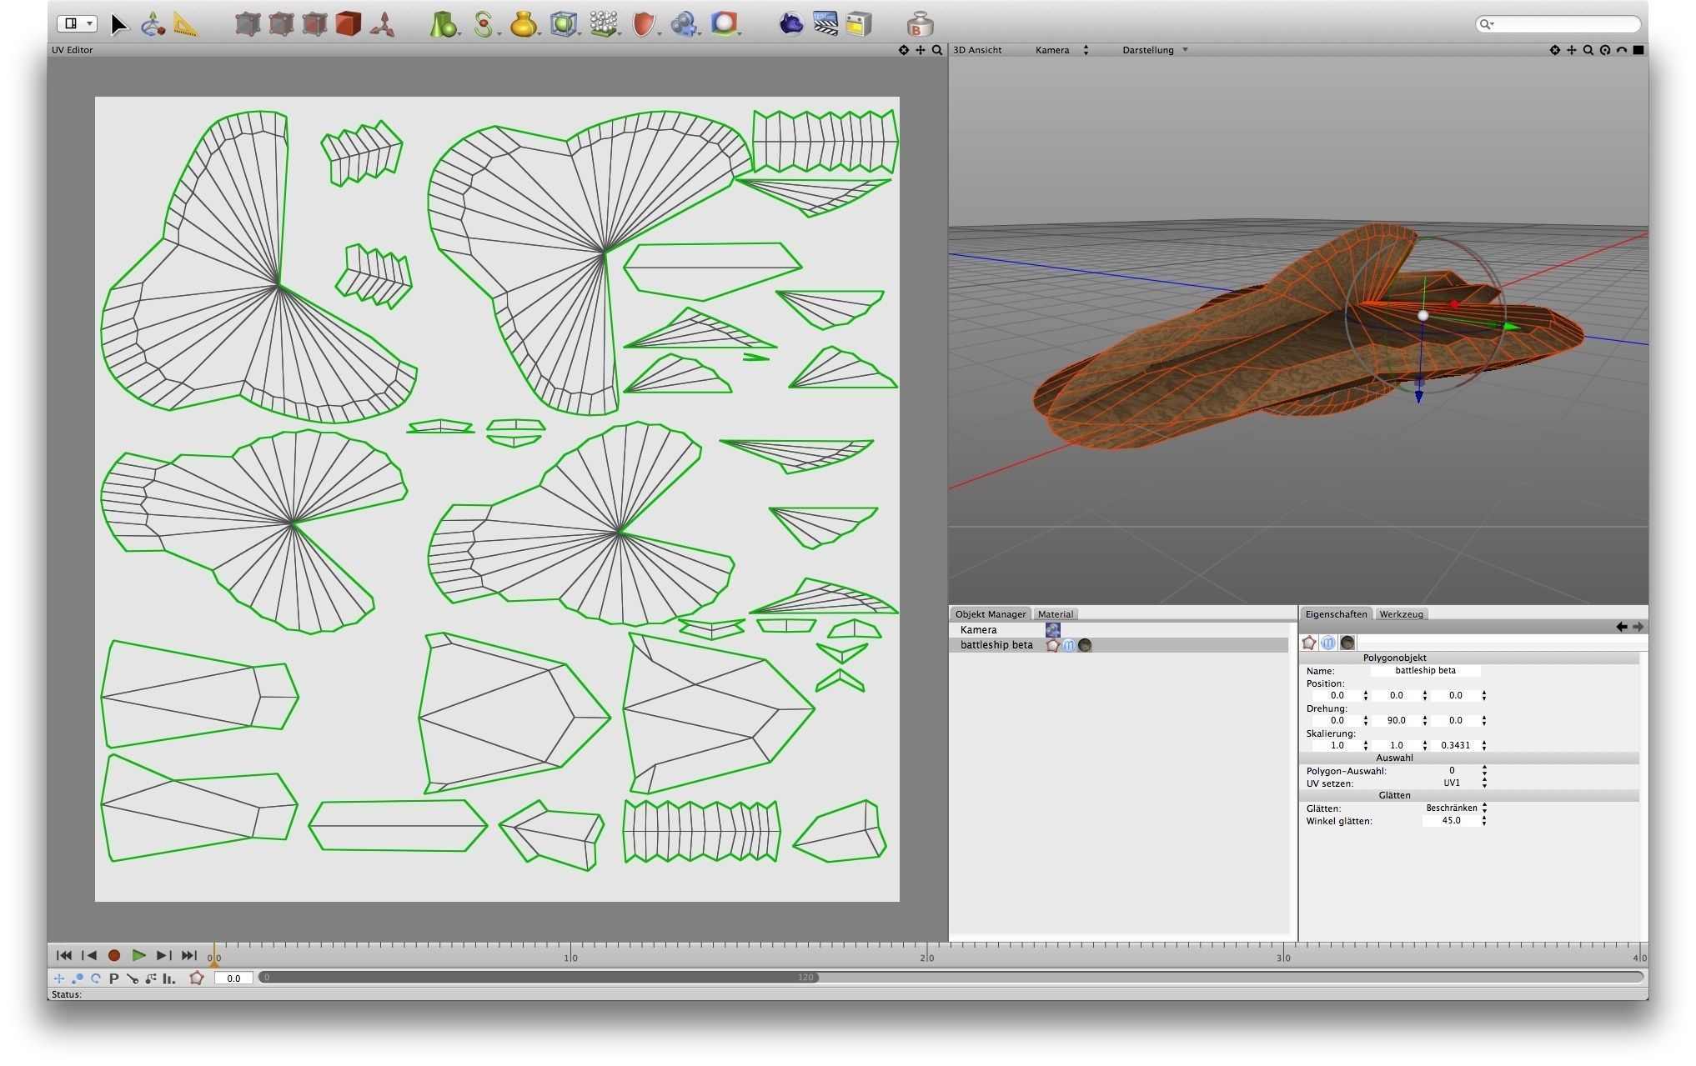Toggle the P parameter keyframe filter
The image size is (1696, 1066).
click(x=114, y=978)
